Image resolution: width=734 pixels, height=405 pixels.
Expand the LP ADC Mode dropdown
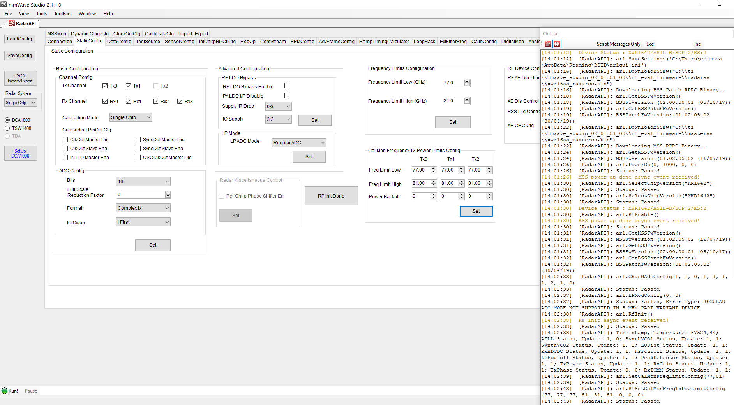(x=299, y=142)
